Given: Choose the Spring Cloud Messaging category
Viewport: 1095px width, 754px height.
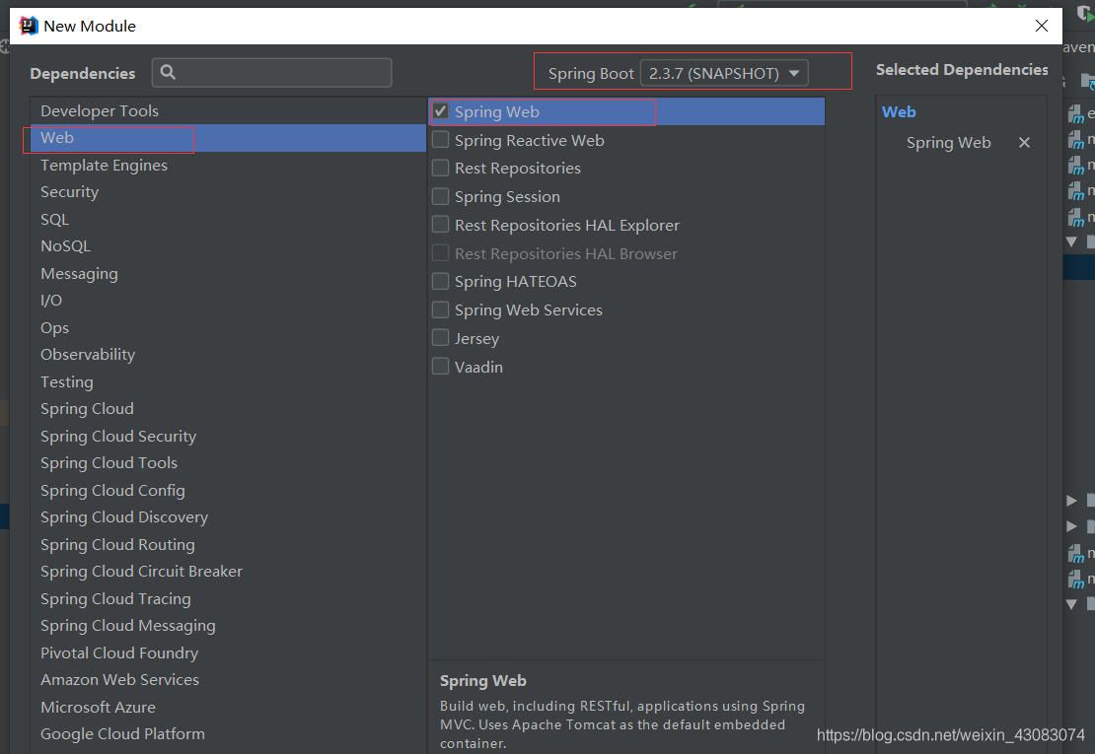Looking at the screenshot, I should tap(228, 626).
